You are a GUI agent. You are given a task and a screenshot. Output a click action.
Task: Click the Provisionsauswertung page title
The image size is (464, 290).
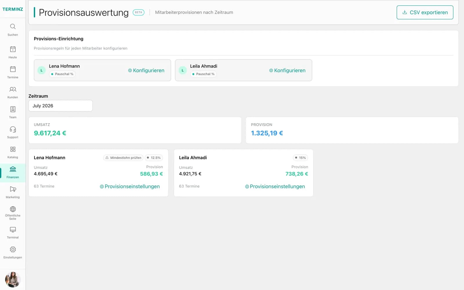[x=84, y=12]
